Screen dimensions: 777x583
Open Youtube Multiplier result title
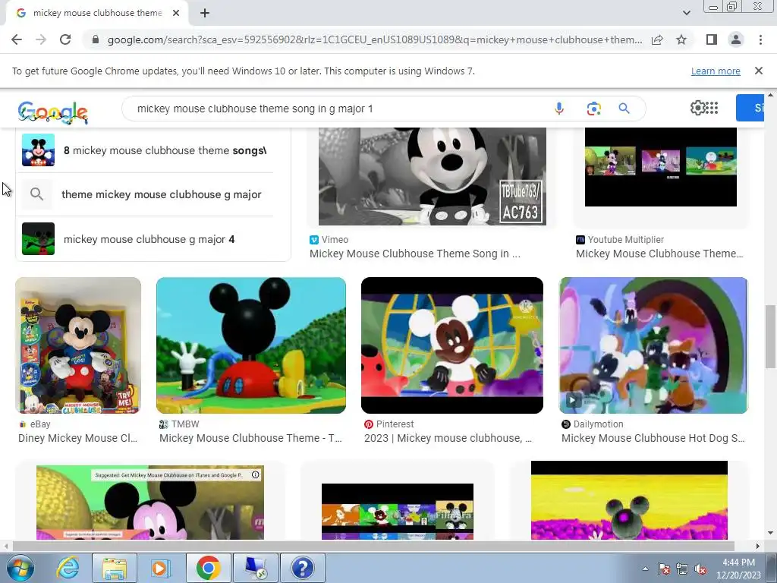659,254
